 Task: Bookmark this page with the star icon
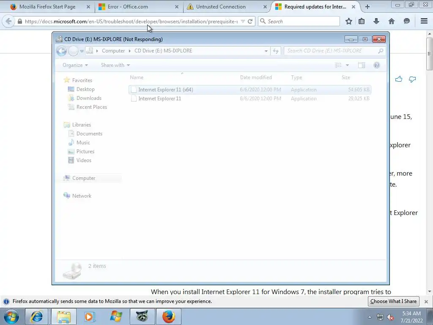[349, 21]
